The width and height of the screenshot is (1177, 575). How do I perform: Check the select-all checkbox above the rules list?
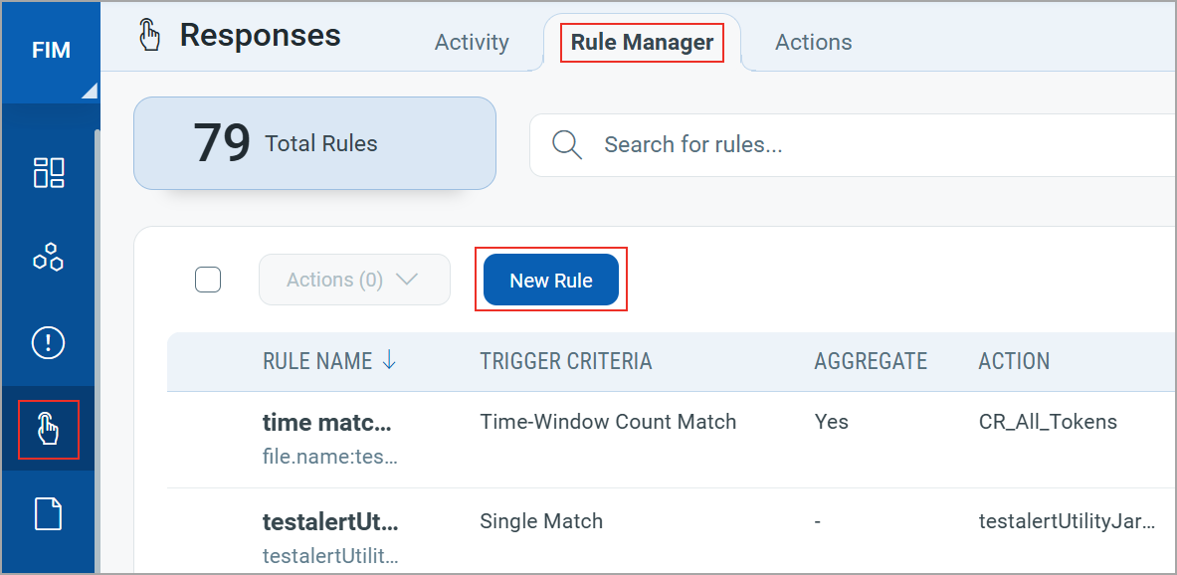point(208,280)
